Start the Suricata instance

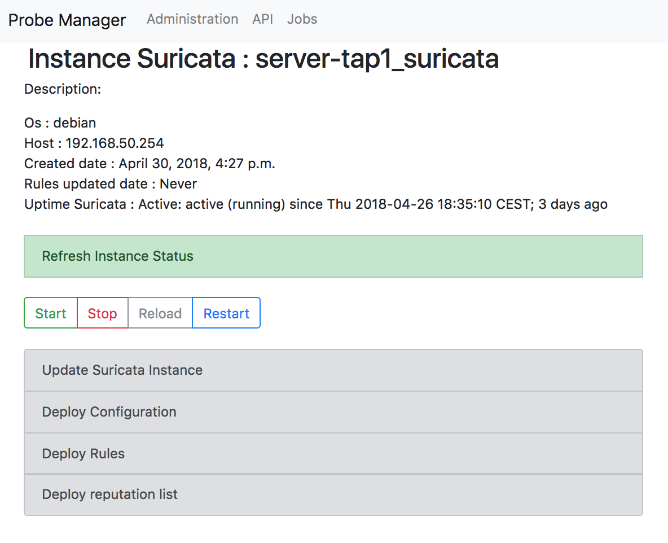(x=51, y=313)
